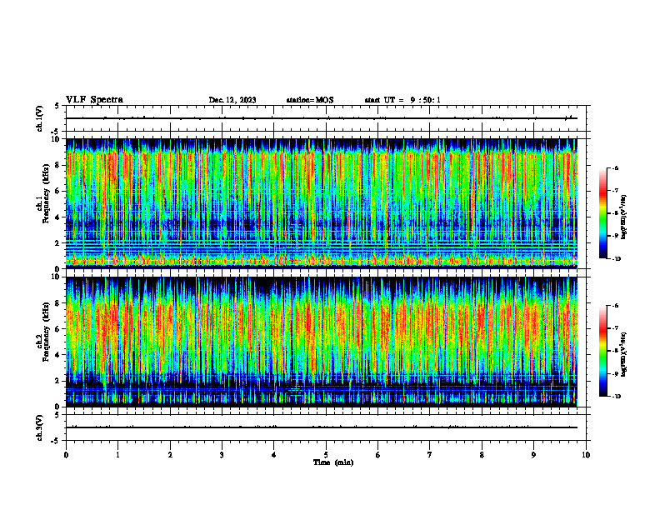The width and height of the screenshot is (660, 510).
Task: Click the 'station=MOS' header label
Action: 310,100
